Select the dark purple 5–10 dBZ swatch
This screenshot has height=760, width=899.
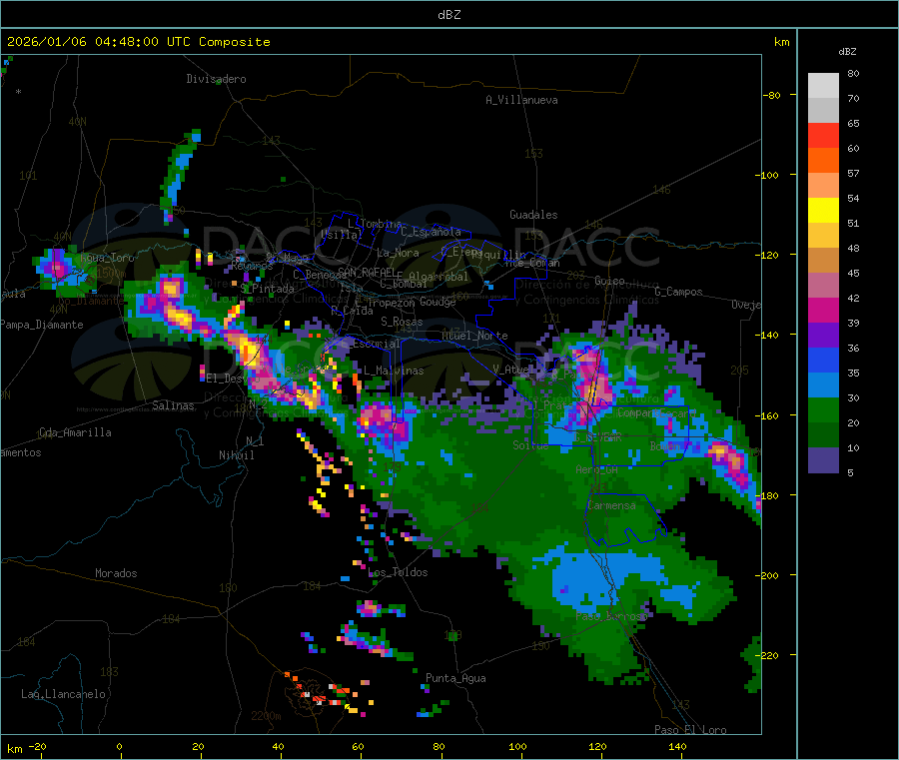[x=823, y=460]
